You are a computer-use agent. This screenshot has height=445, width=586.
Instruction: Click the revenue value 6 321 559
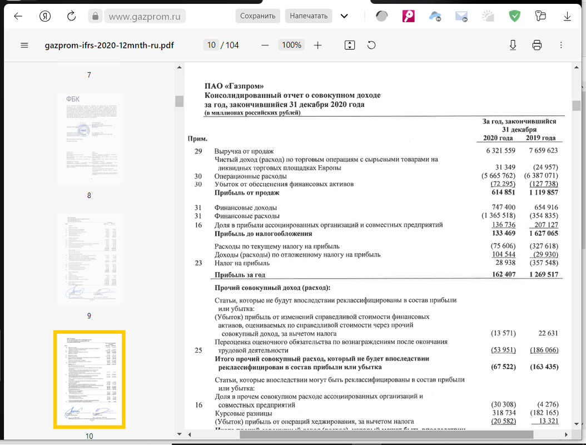tap(500, 150)
